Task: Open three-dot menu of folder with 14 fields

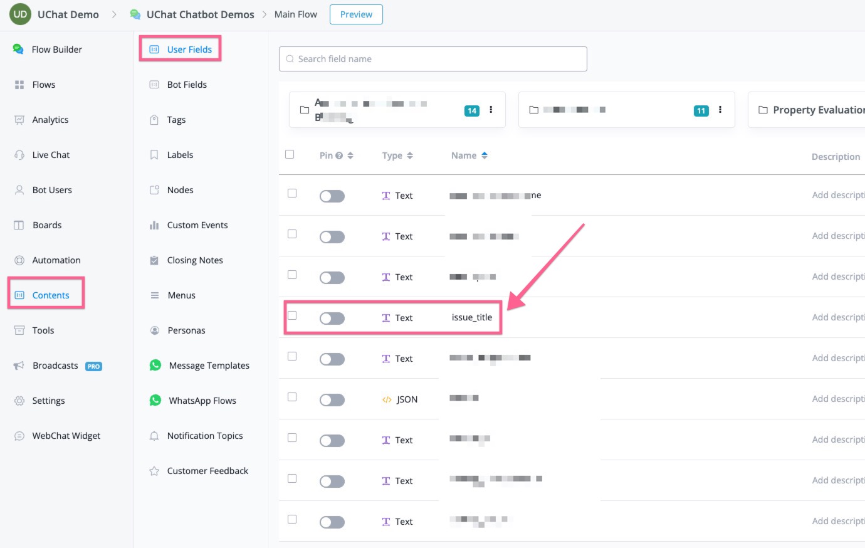Action: 491,110
